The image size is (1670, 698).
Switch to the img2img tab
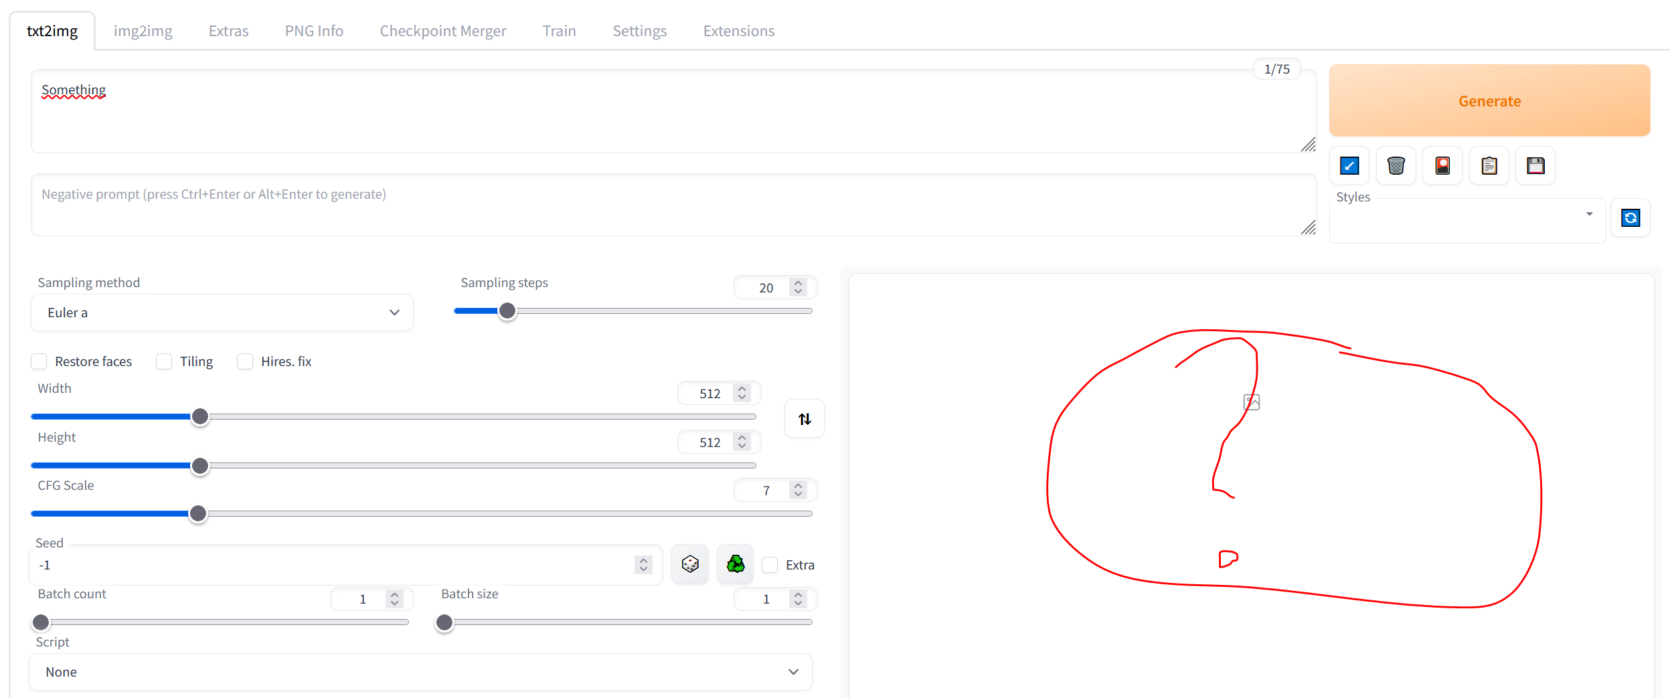pos(143,30)
